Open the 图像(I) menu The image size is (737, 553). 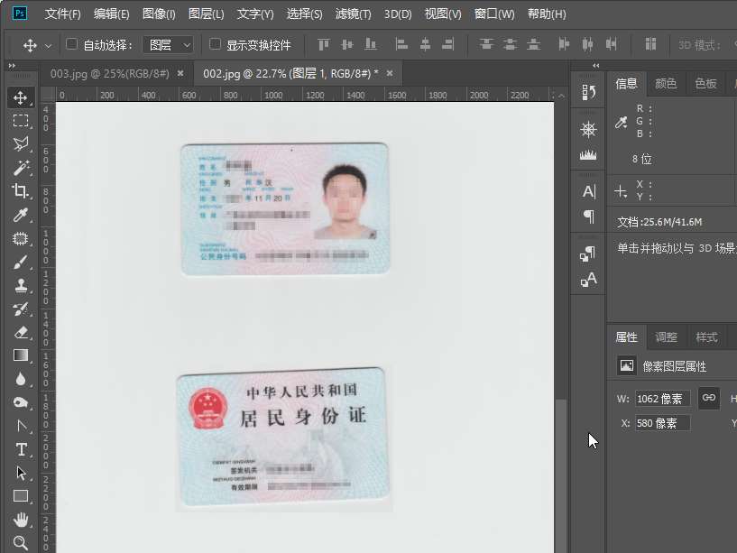[159, 14]
